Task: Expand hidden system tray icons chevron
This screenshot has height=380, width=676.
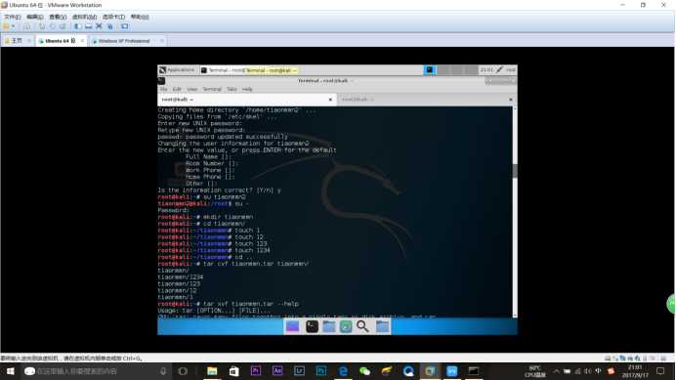Action: 556,371
